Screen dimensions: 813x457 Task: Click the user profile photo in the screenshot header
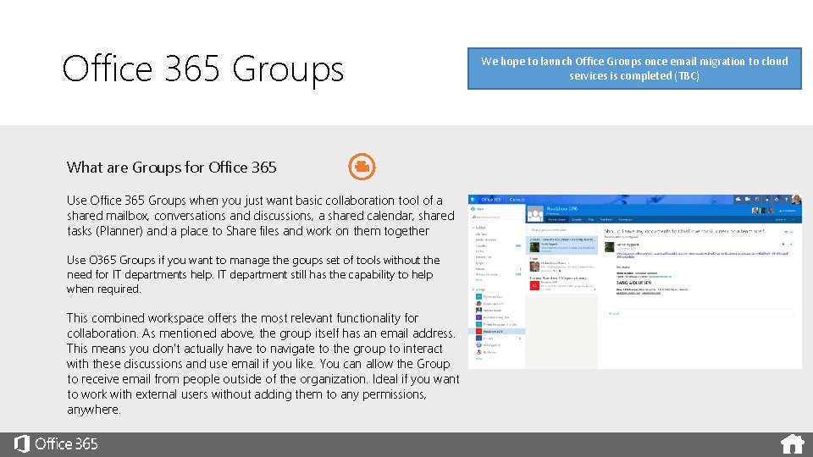796,200
